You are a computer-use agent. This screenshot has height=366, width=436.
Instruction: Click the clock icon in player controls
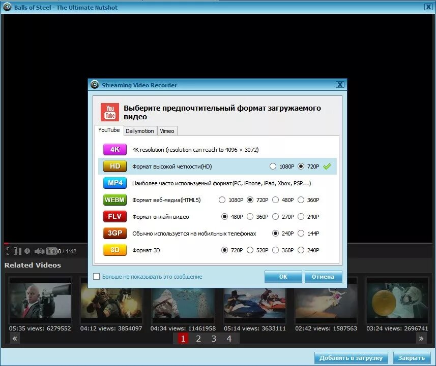coord(26,250)
